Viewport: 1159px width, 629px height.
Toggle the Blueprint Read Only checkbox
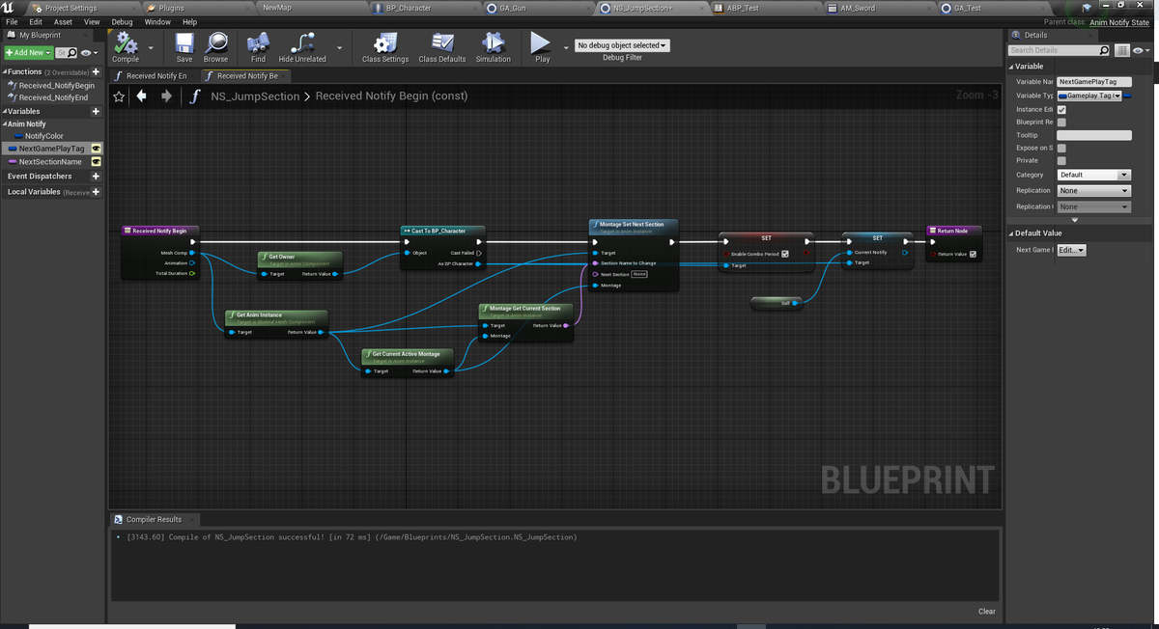coord(1061,123)
